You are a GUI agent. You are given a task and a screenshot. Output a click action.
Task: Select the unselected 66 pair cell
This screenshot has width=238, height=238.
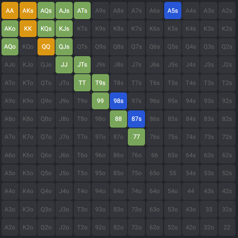click(x=155, y=155)
